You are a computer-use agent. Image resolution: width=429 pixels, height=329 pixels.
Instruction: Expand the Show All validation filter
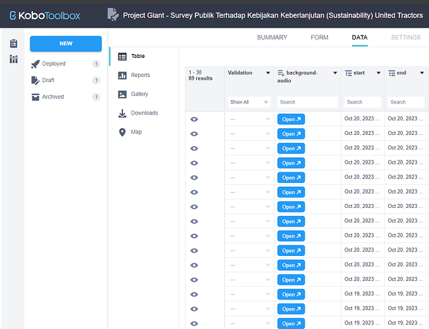click(249, 103)
